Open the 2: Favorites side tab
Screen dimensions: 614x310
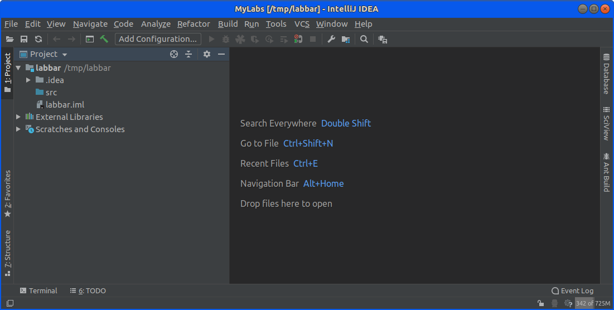[x=7, y=194]
